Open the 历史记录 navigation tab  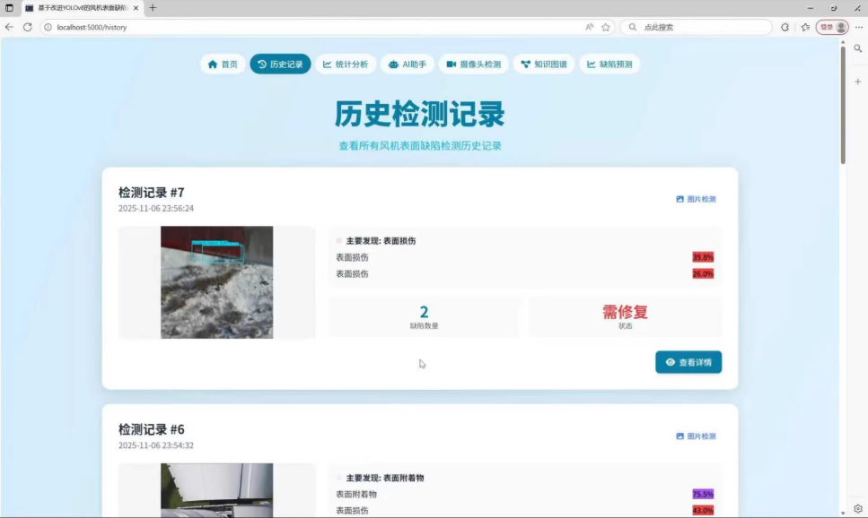280,64
